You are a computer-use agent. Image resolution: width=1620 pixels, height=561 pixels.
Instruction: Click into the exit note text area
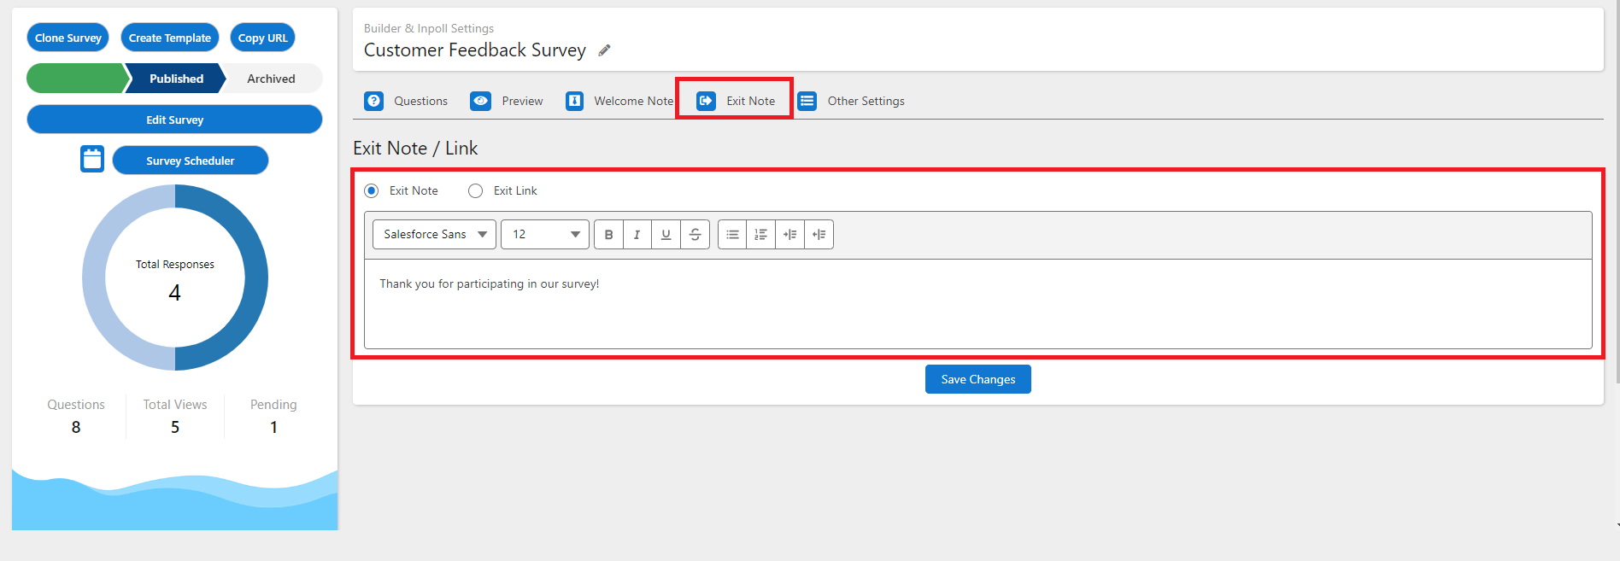click(x=977, y=303)
